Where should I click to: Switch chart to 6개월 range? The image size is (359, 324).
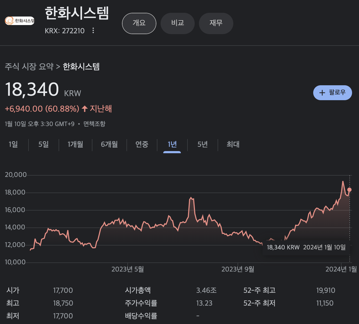pos(109,144)
